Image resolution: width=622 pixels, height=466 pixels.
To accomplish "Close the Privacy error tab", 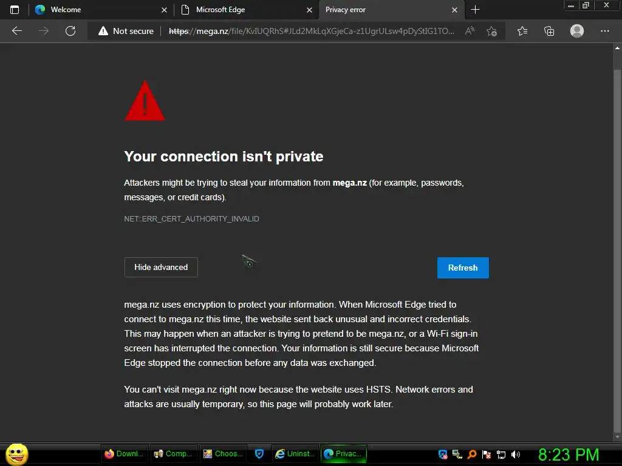I will (x=454, y=10).
